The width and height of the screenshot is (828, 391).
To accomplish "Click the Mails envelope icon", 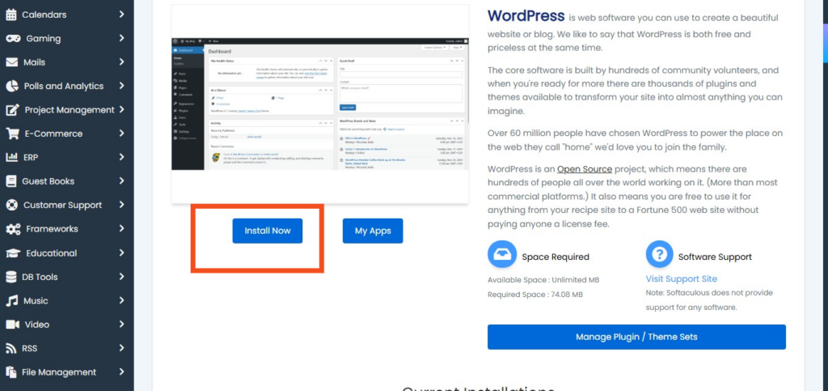I will coord(11,62).
